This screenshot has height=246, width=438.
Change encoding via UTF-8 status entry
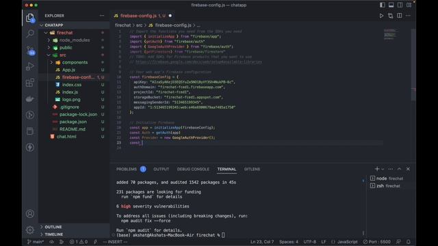(310, 242)
